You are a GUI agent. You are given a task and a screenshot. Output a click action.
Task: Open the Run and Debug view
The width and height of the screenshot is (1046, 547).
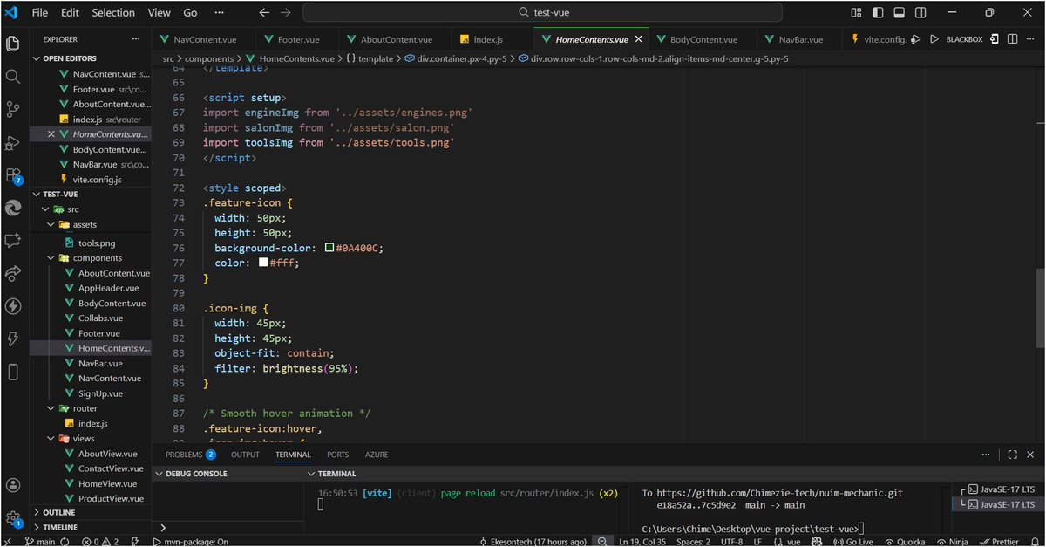click(x=13, y=143)
